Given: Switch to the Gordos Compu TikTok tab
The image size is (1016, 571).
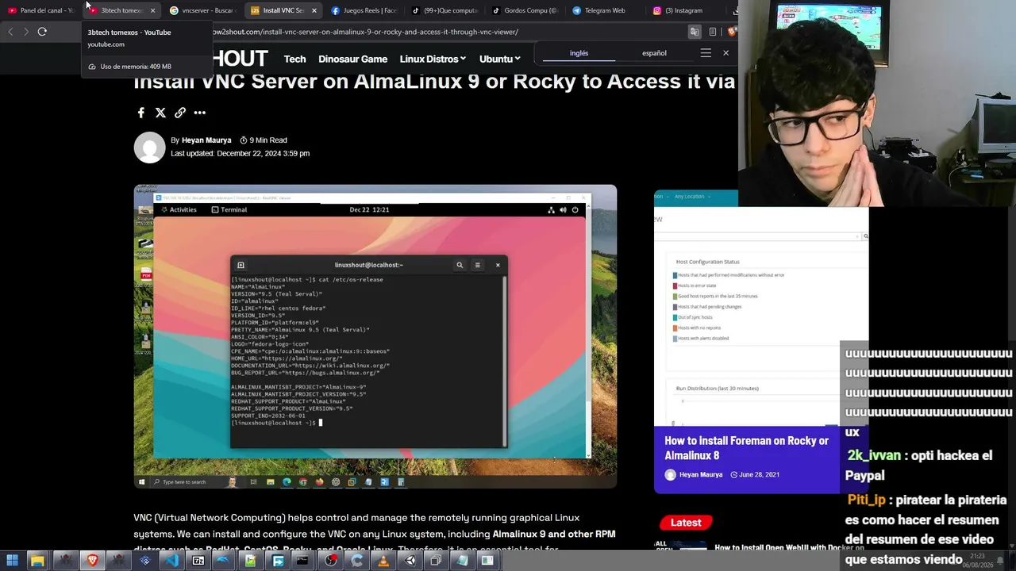Looking at the screenshot, I should point(525,10).
